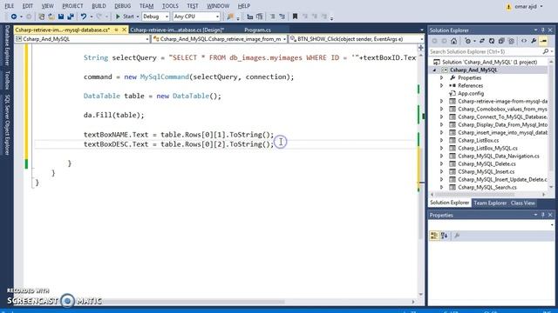Click the Find in Files toolbar icon

[230, 17]
